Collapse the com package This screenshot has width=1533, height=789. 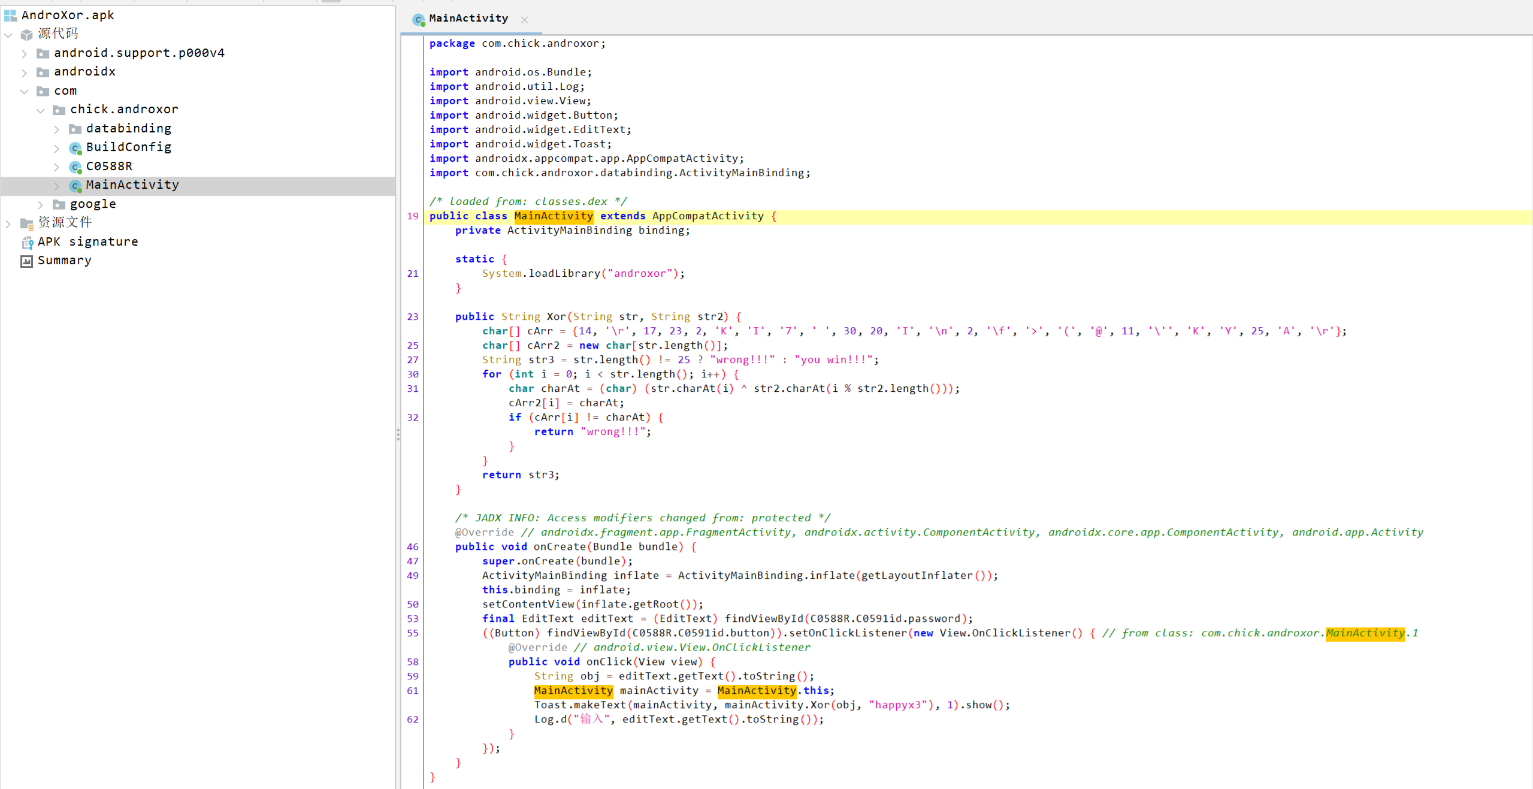coord(25,92)
